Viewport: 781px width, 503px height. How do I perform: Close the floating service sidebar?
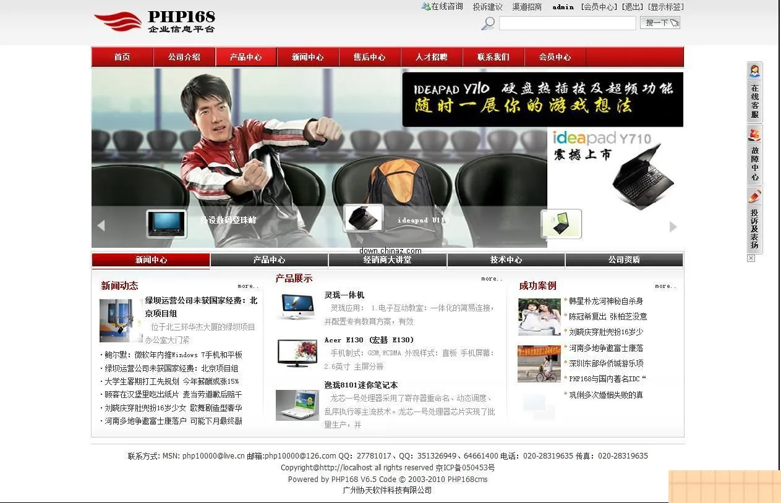pyautogui.click(x=751, y=258)
